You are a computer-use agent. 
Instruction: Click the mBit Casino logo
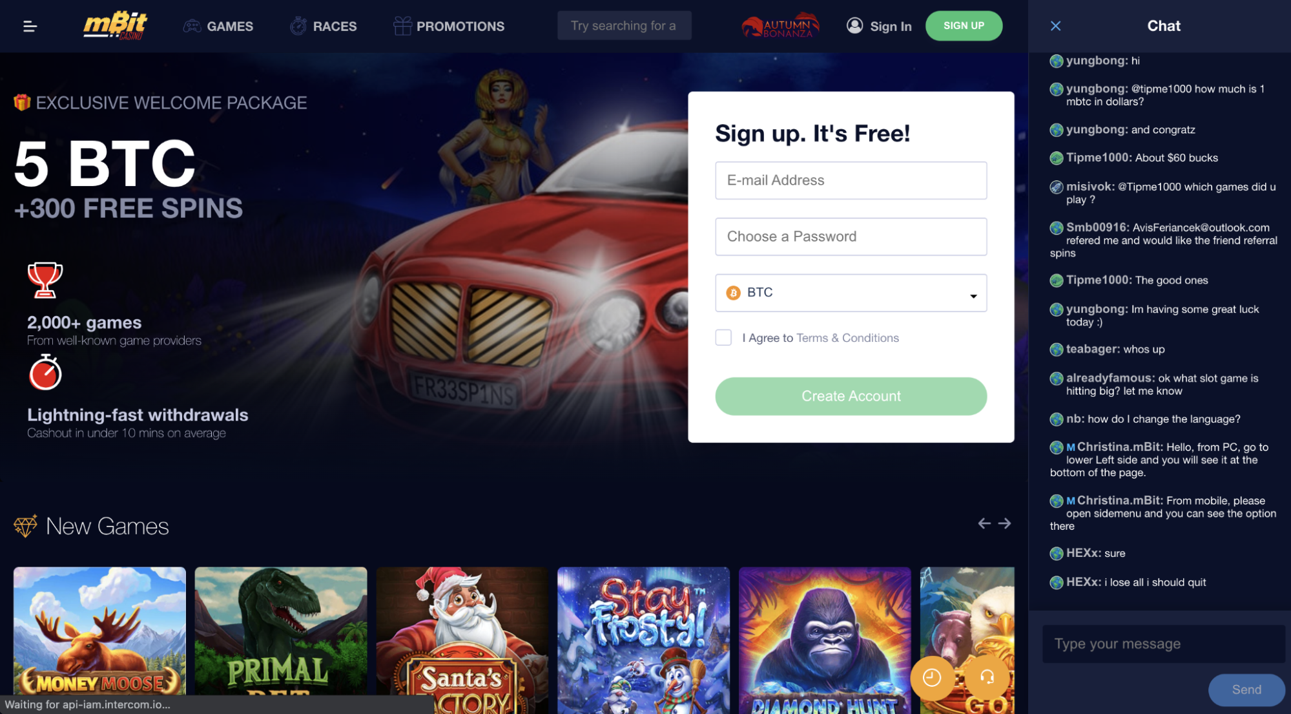pos(116,26)
